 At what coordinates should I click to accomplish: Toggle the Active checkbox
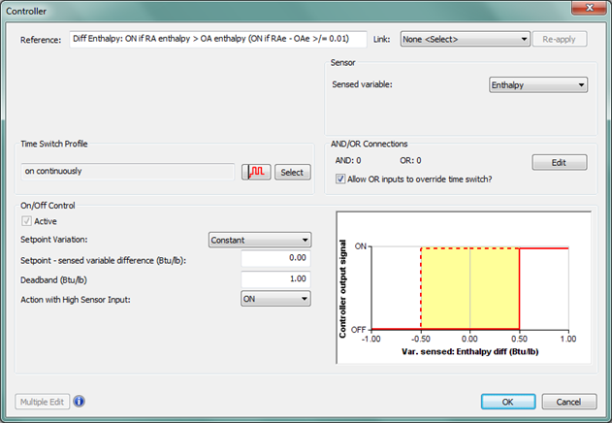(26, 221)
